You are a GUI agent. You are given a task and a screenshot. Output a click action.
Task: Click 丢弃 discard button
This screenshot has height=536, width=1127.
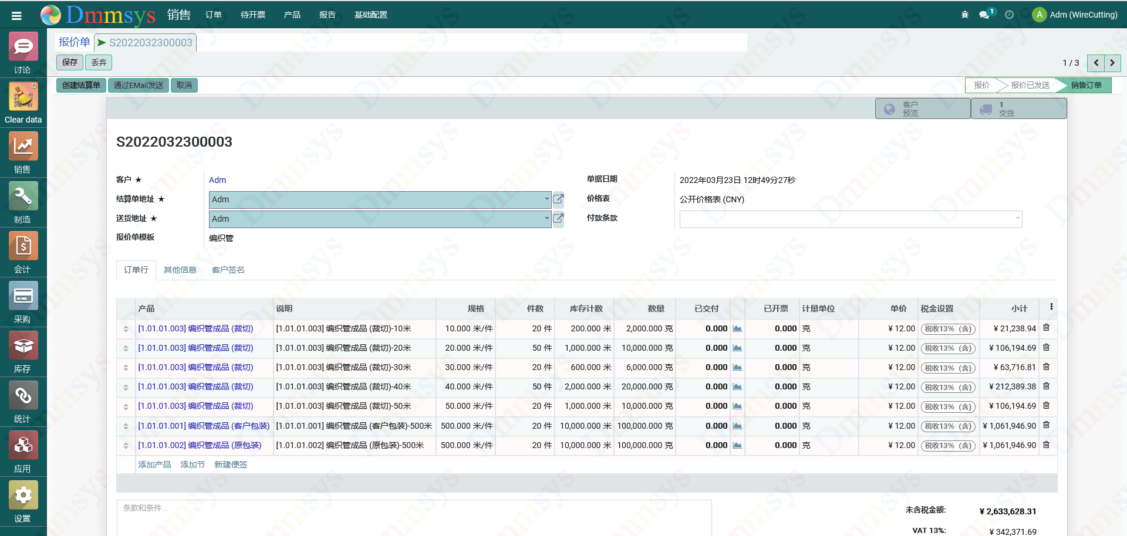[99, 62]
